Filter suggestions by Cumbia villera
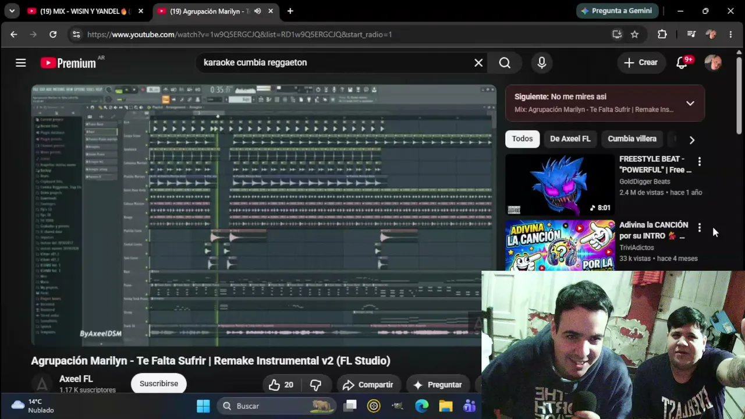The image size is (745, 419). (632, 139)
